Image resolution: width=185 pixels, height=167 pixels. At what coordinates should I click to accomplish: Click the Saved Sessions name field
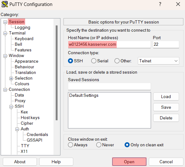[109, 86]
